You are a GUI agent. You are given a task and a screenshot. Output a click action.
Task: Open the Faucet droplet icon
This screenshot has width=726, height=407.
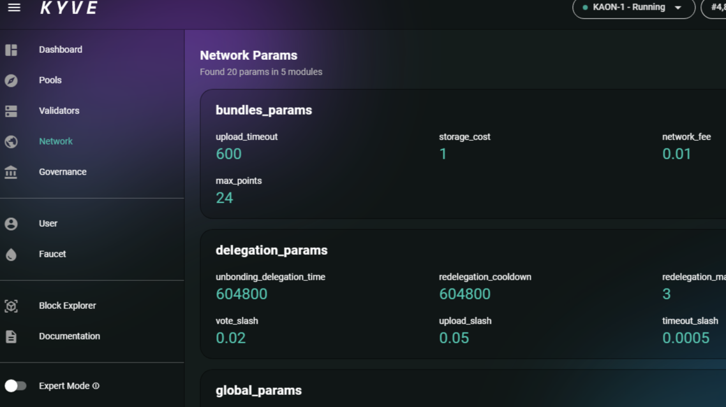point(13,253)
